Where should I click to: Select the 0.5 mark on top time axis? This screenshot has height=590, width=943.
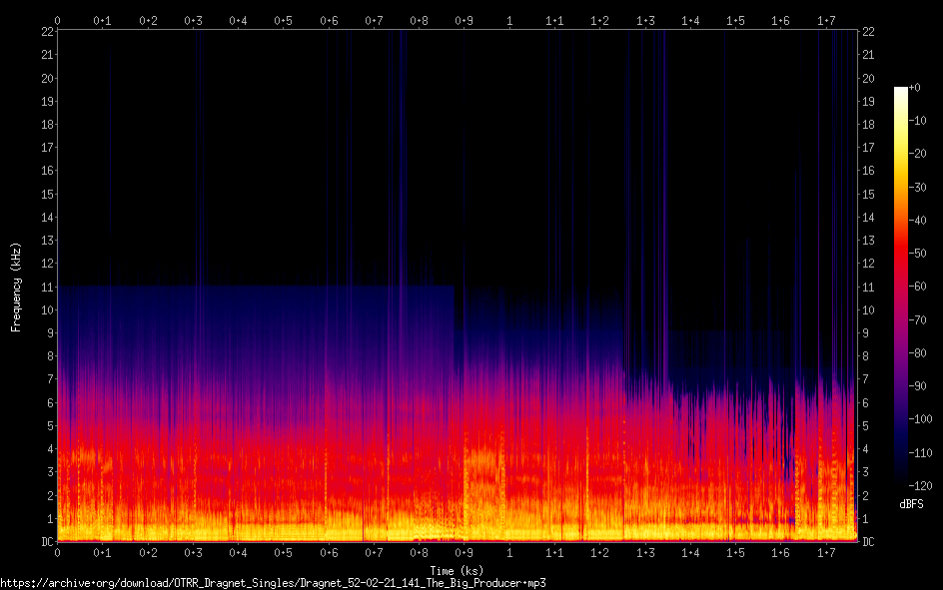284,20
